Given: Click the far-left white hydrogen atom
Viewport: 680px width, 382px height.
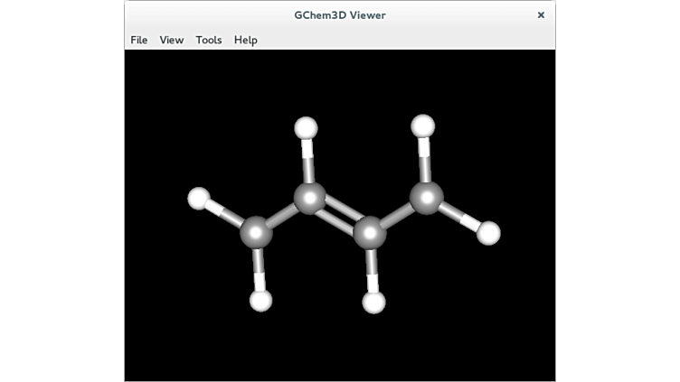Looking at the screenshot, I should 198,198.
